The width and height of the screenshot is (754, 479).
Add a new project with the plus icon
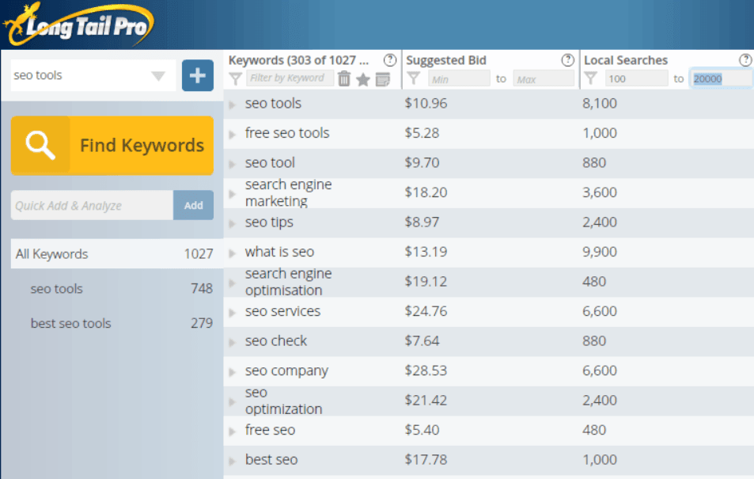click(198, 75)
